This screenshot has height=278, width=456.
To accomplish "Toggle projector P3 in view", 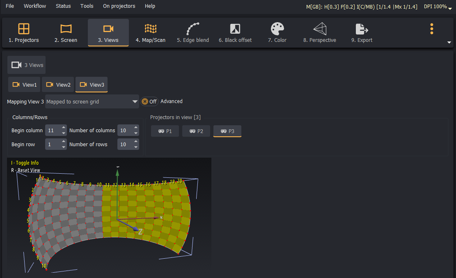I will pyautogui.click(x=227, y=131).
